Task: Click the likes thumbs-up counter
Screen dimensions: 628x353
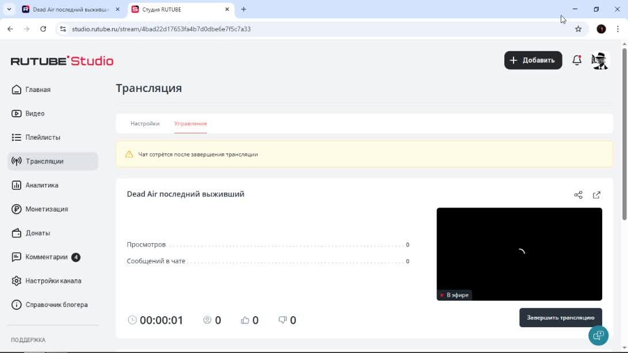Action: point(250,320)
